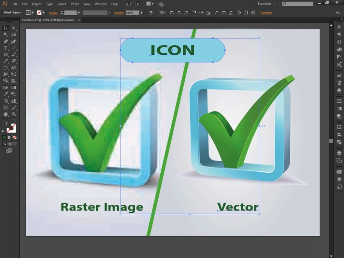Viewport: 344px width, 258px height.
Task: Open the Effect menu
Action: click(75, 4)
